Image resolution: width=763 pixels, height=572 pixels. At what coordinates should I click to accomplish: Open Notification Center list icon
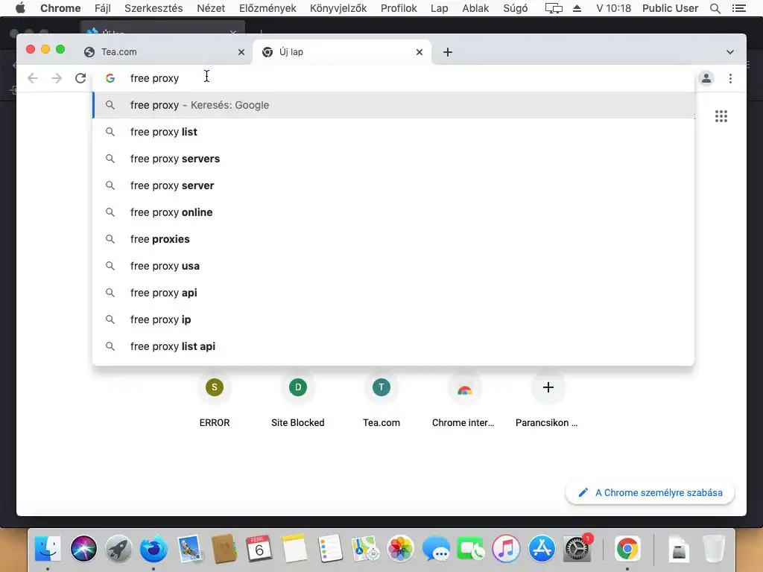coord(738,8)
